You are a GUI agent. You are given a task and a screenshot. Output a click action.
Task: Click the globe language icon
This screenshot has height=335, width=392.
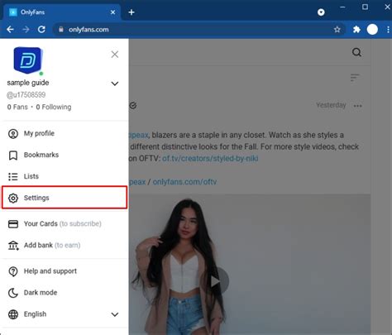pyautogui.click(x=13, y=314)
